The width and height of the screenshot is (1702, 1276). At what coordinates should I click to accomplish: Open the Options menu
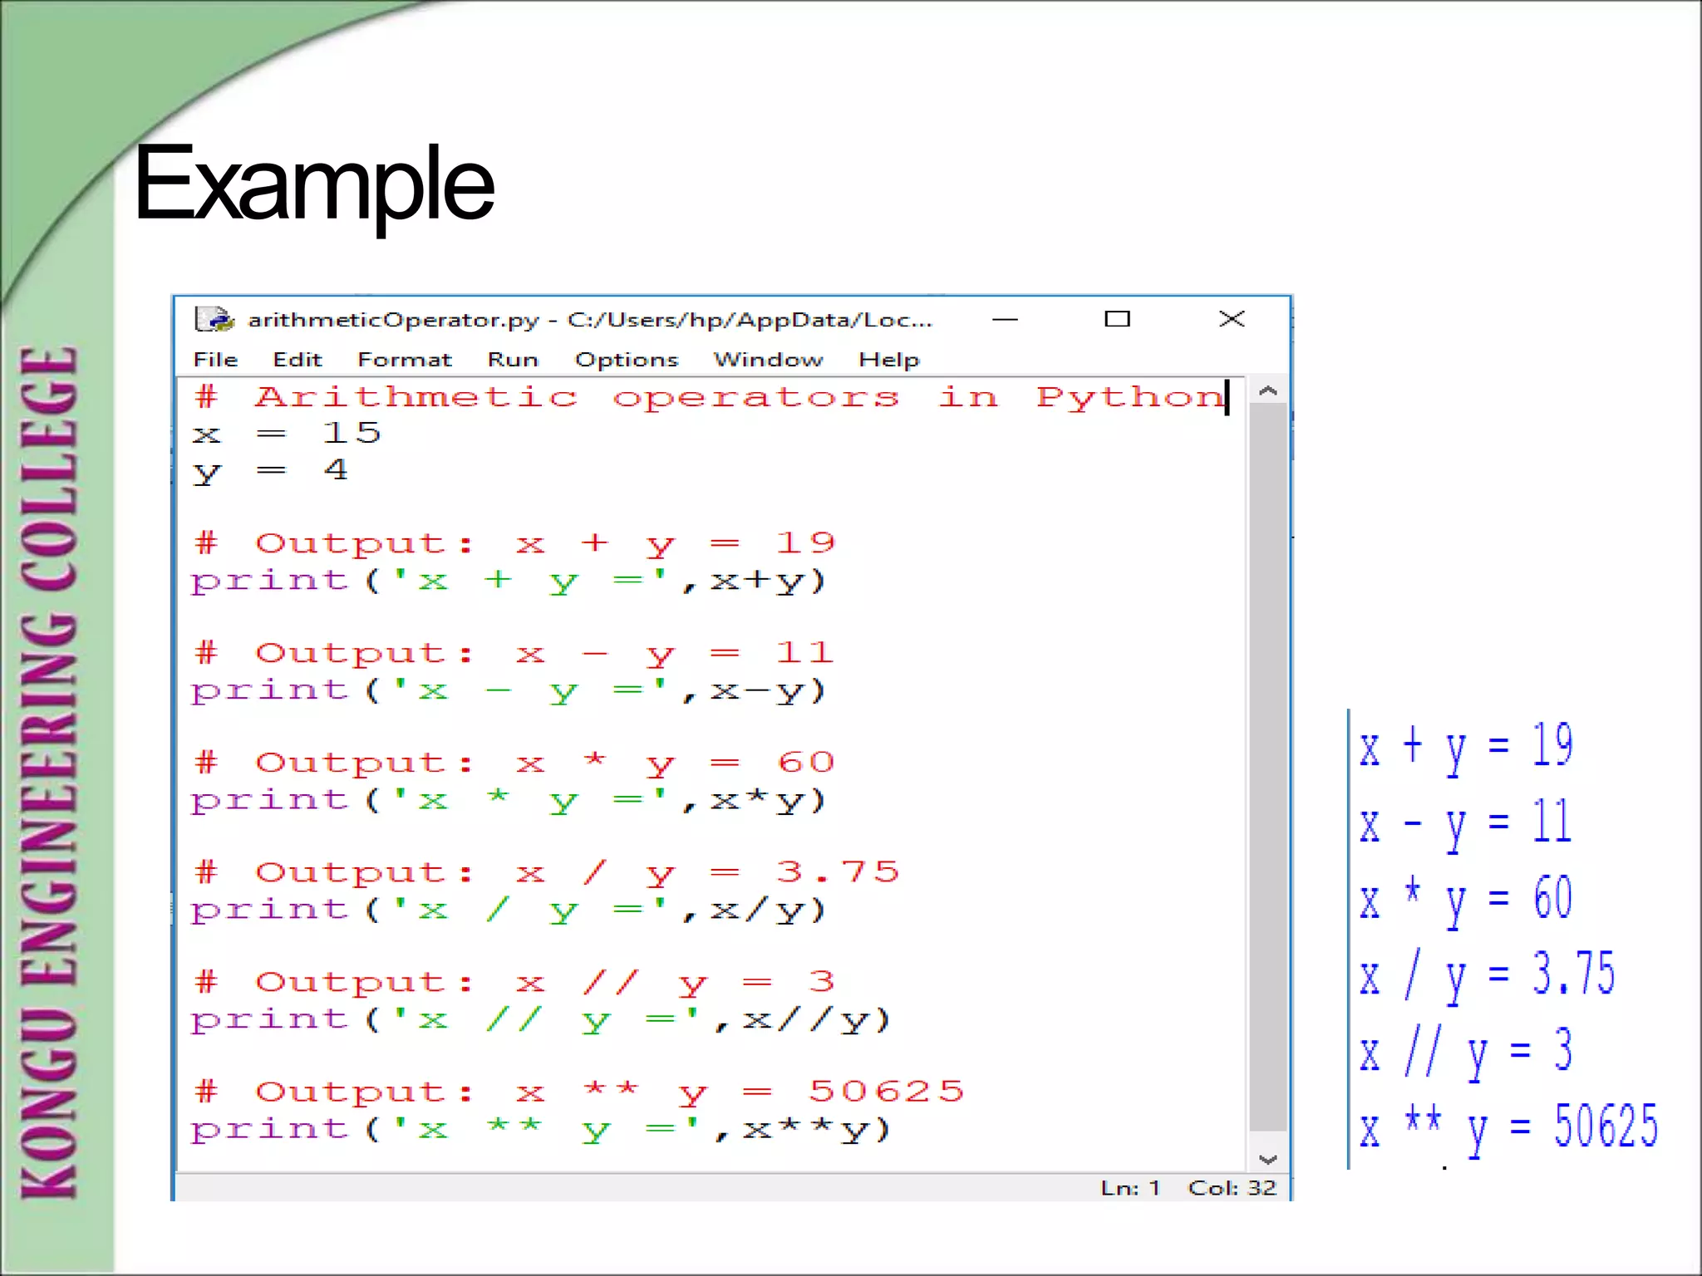pyautogui.click(x=627, y=360)
